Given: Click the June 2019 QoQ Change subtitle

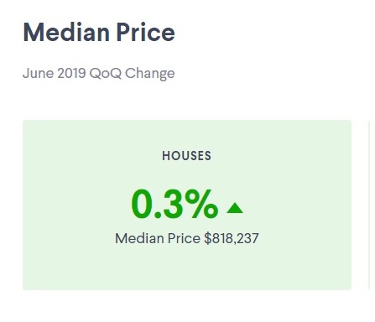Looking at the screenshot, I should 99,74.
